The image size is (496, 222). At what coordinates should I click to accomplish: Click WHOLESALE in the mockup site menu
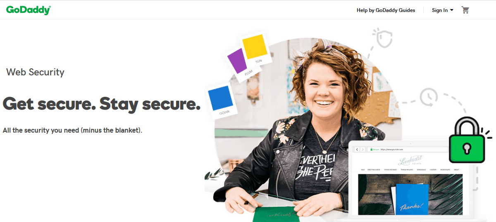(422, 170)
